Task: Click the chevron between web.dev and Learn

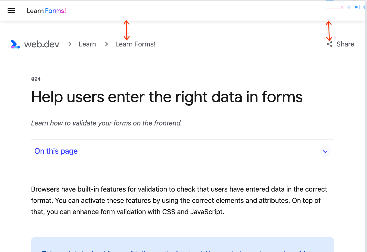Action: point(69,44)
